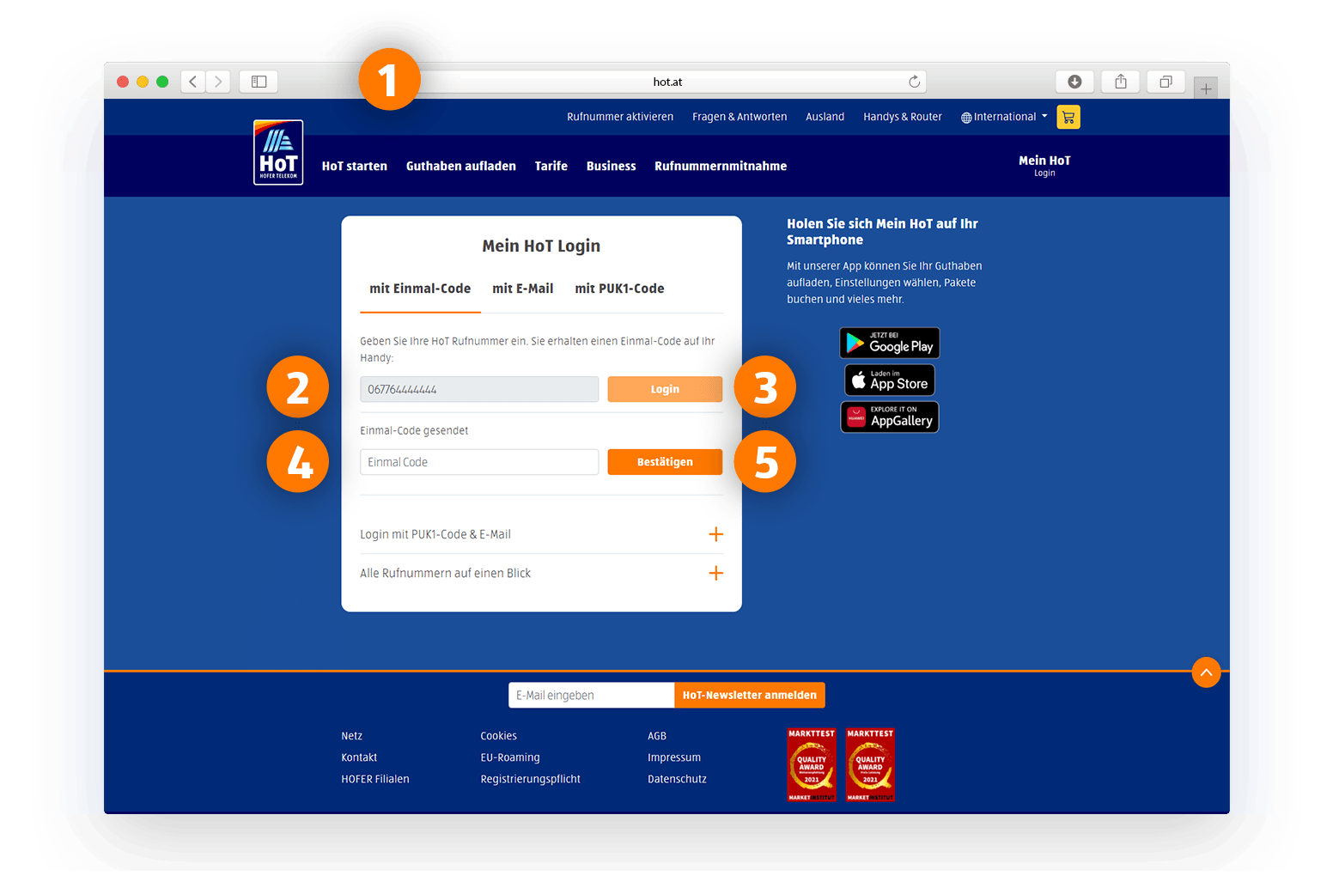Click the Google Play badge
The height and width of the screenshot is (894, 1339).
890,343
